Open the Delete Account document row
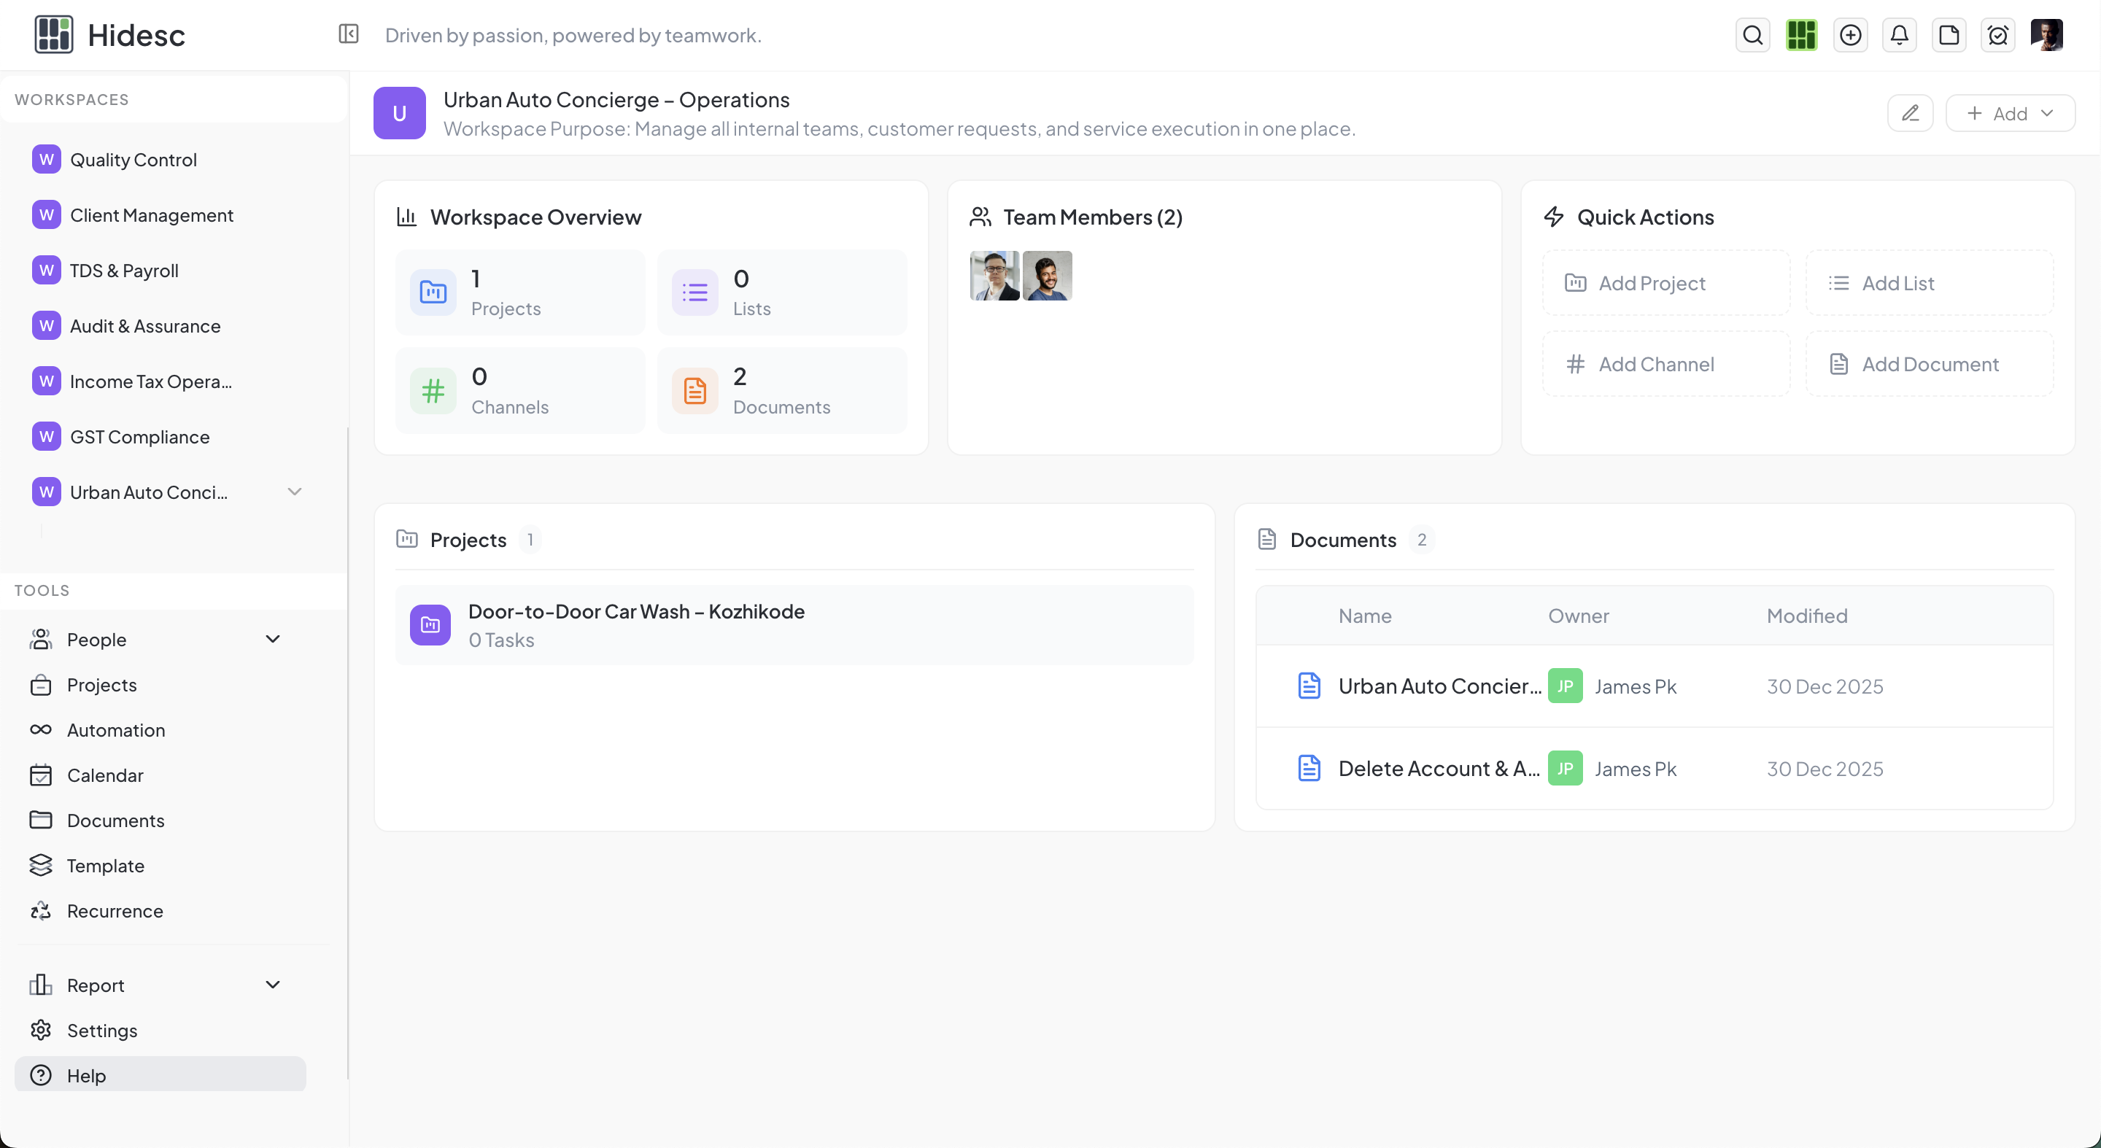Image resolution: width=2101 pixels, height=1148 pixels. coord(1439,768)
